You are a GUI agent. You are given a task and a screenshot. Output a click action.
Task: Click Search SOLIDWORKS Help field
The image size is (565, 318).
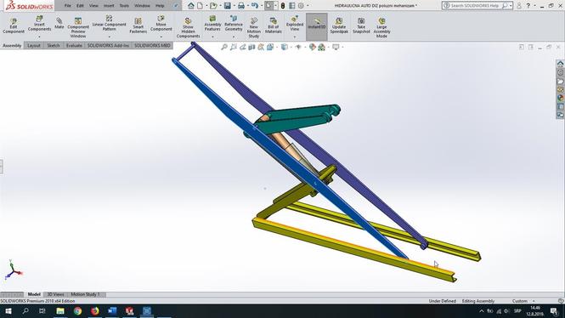point(477,6)
